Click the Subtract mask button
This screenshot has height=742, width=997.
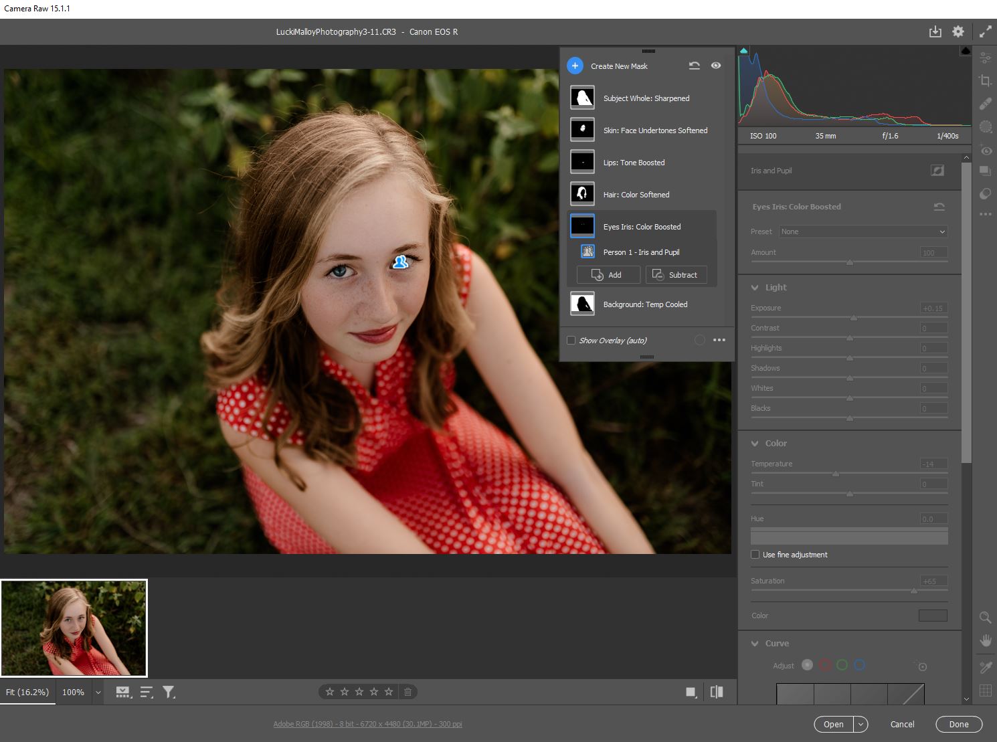point(676,275)
